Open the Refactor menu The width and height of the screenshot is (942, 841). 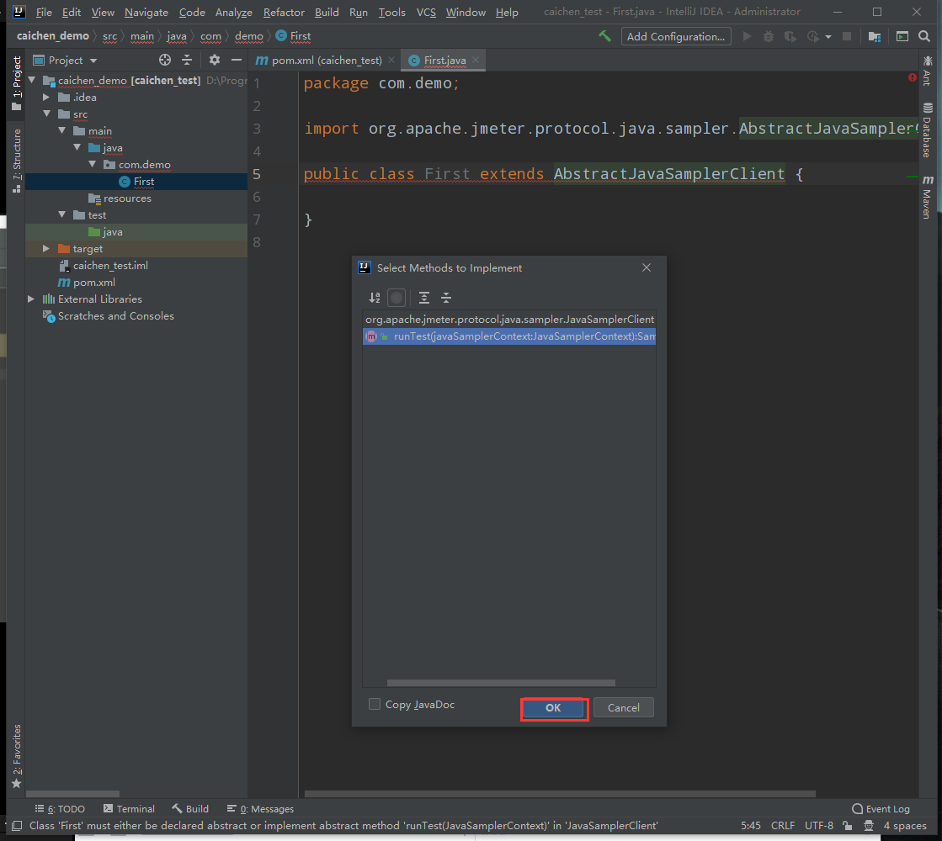284,12
